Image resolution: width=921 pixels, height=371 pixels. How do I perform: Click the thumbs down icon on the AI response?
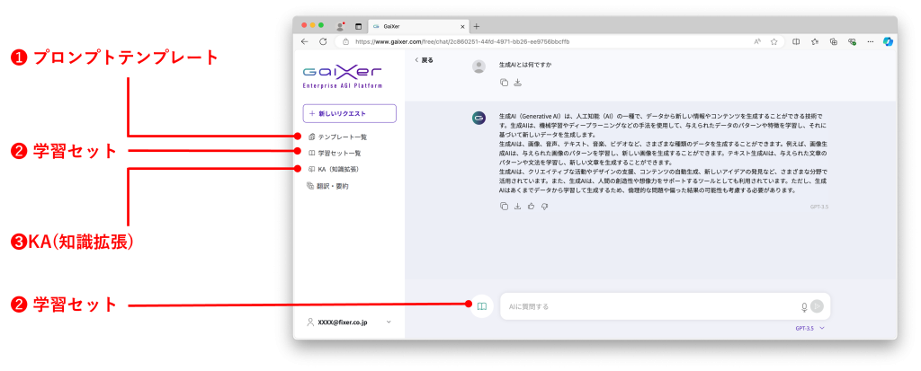coord(545,207)
